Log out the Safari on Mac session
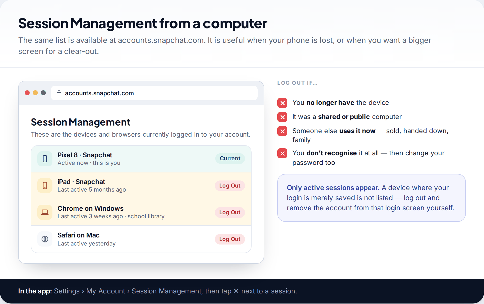The height and width of the screenshot is (304, 484). click(230, 239)
